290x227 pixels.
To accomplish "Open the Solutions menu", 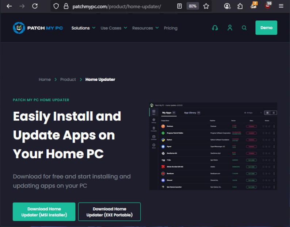I will point(80,28).
